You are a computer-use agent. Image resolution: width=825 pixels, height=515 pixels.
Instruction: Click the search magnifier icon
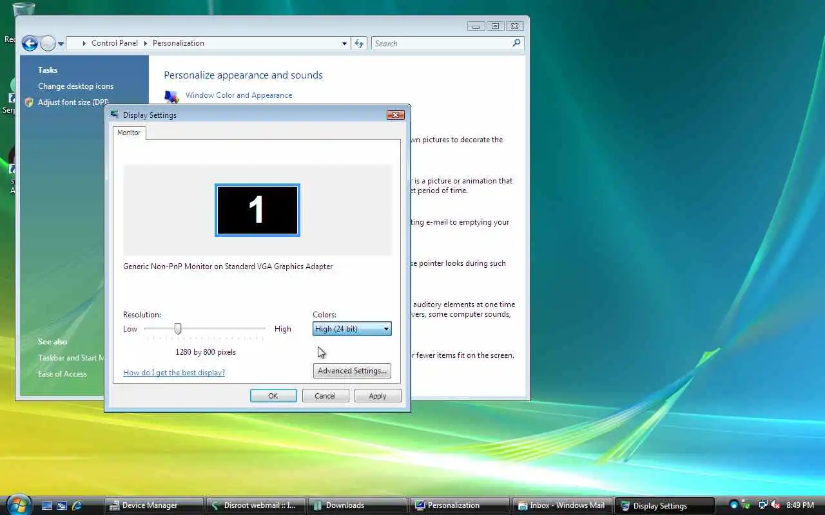[x=516, y=43]
